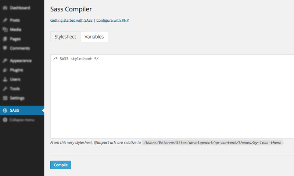Viewport: 294px width, 176px height.
Task: Switch to the Variables tab
Action: pyautogui.click(x=94, y=37)
